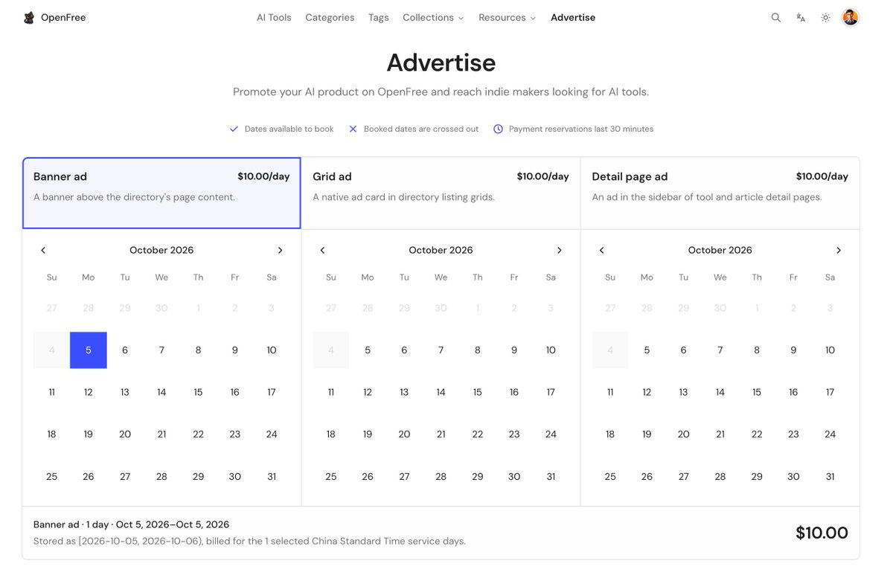Open the user profile avatar

(x=851, y=17)
